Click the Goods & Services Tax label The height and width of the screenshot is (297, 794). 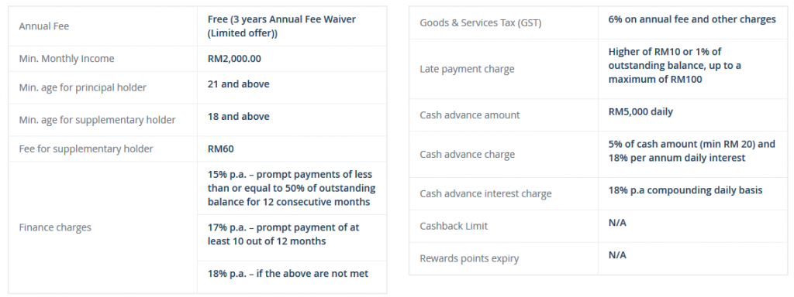(481, 22)
